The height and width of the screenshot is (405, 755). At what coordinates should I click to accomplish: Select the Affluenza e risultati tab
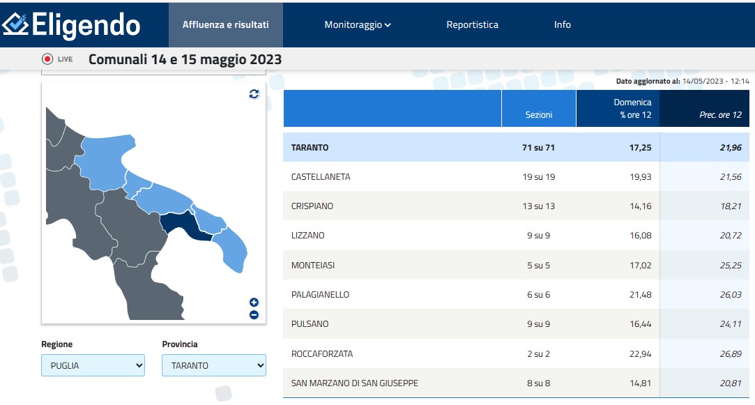coord(225,25)
